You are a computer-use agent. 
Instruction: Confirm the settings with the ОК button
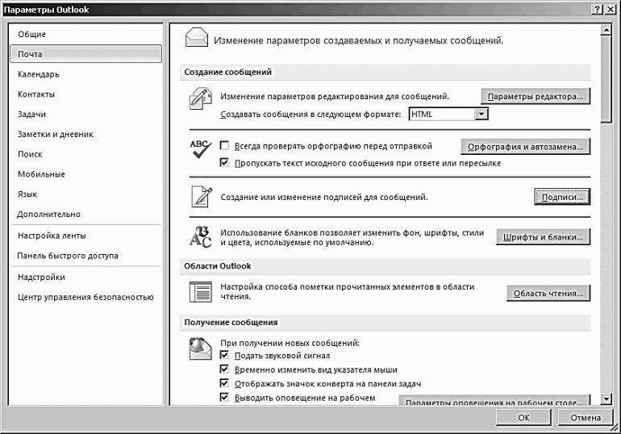[523, 417]
